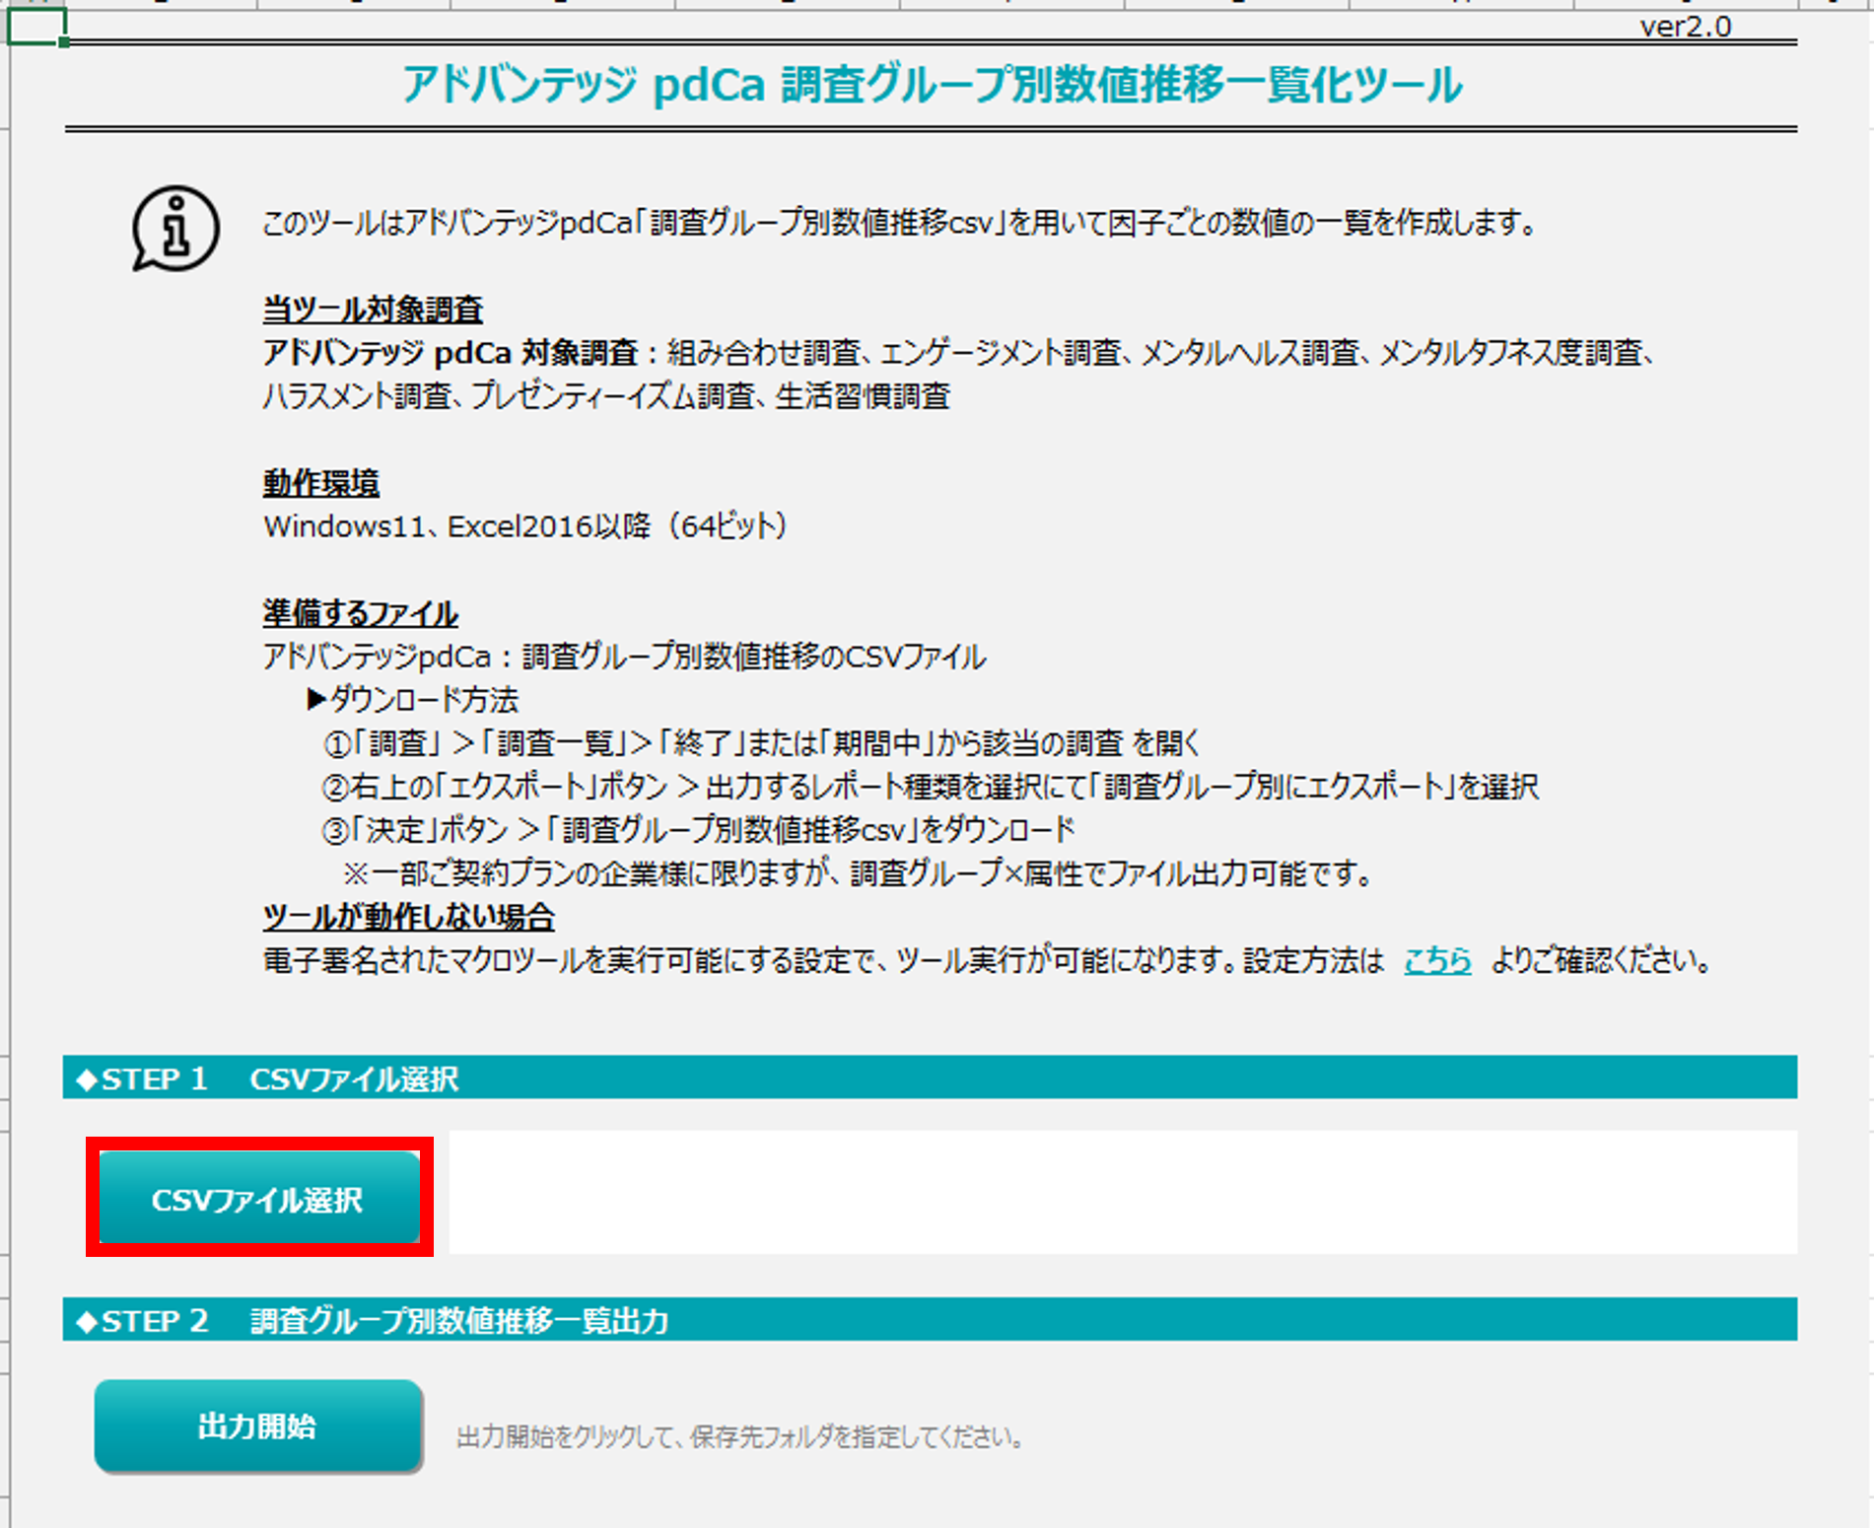1874x1528 pixels.
Task: Click the アドバンテッジ pdCa 対象調査 line
Action: pos(958,353)
